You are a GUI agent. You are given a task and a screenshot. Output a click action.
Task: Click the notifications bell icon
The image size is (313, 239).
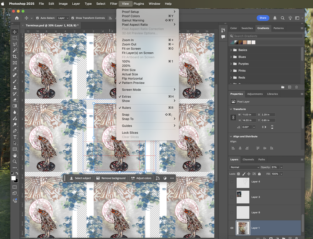point(275,18)
